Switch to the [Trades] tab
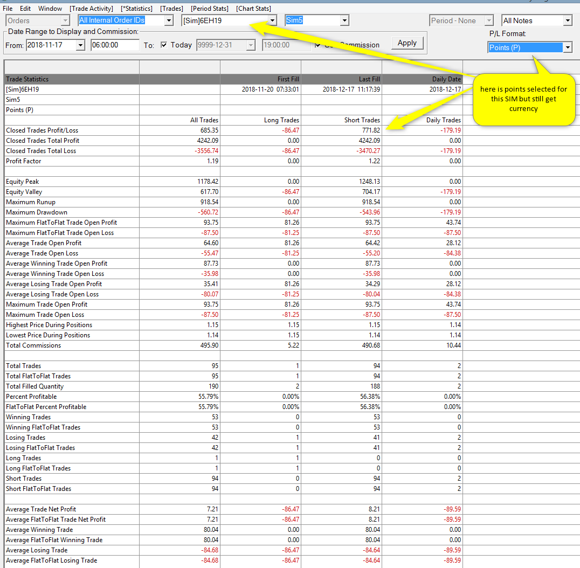Screen dimensions: 580x568 171,9
